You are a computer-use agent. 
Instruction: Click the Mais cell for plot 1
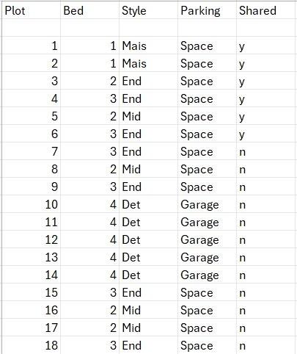[149, 46]
